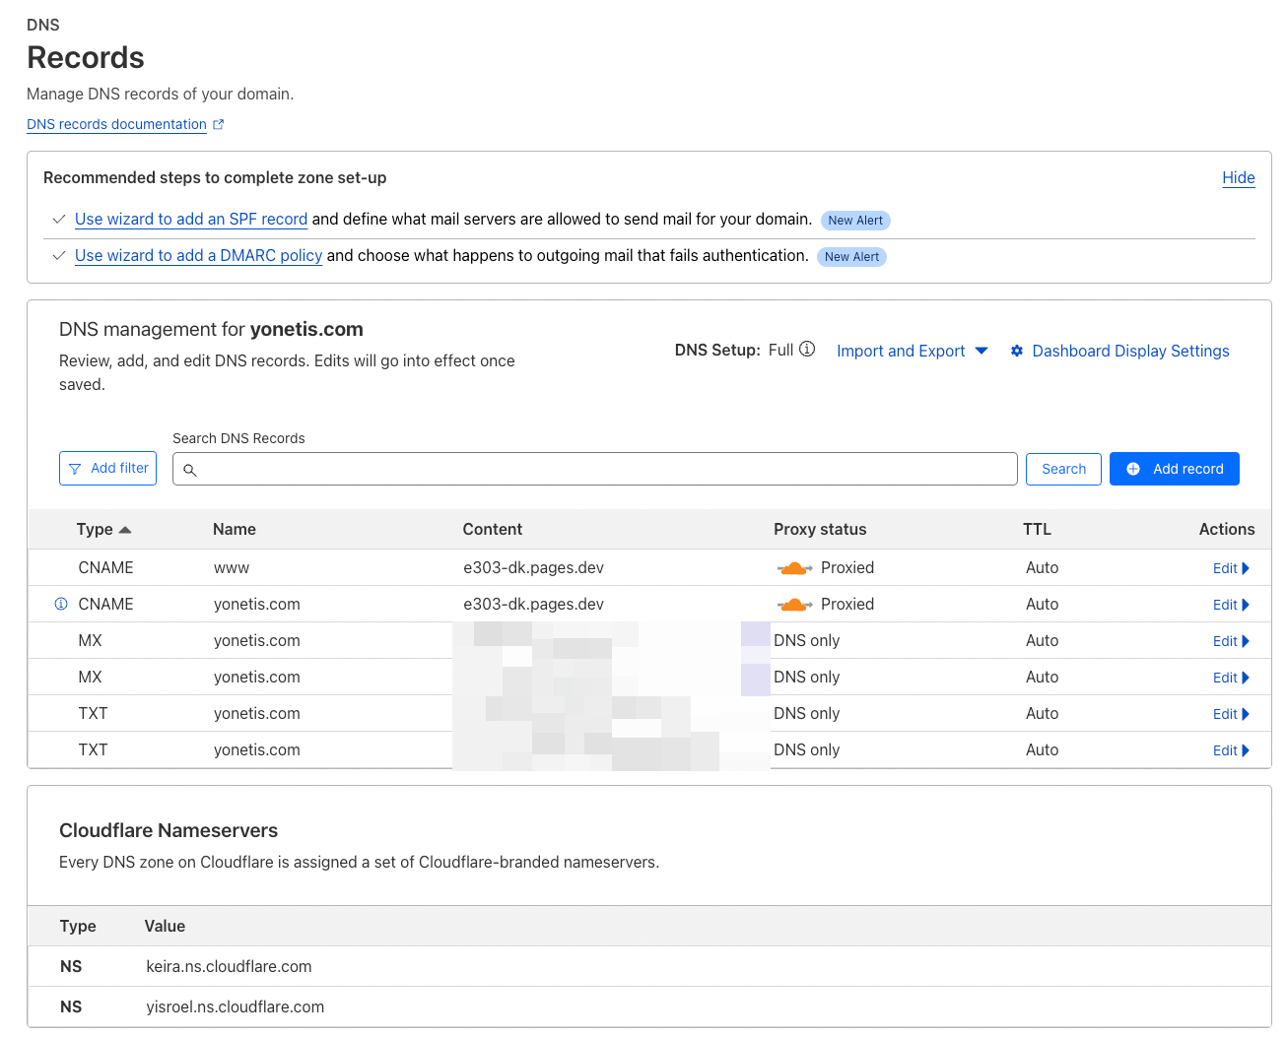Open the DMARC policy wizard link
The width and height of the screenshot is (1286, 1038).
198,255
